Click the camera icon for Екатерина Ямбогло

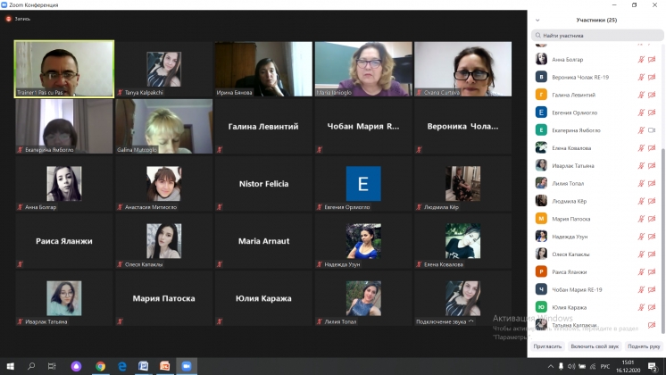pos(652,130)
